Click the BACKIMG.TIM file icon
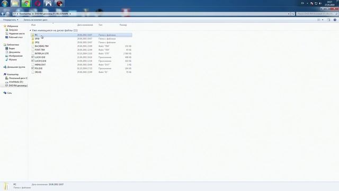This screenshot has height=191, width=339. click(33, 46)
